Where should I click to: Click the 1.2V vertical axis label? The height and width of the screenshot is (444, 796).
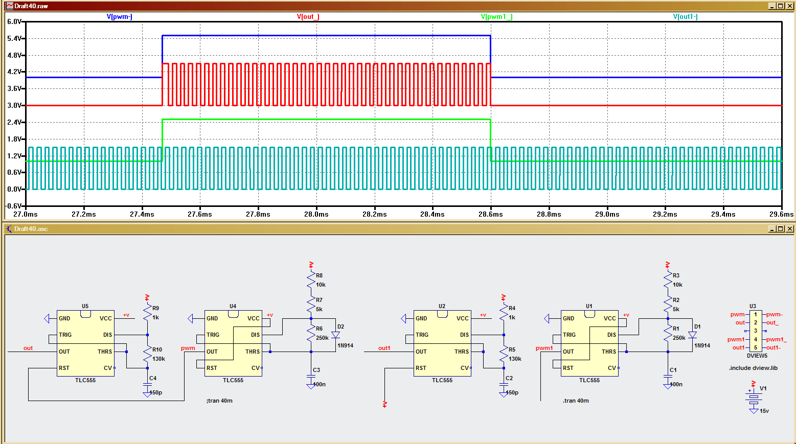point(15,155)
